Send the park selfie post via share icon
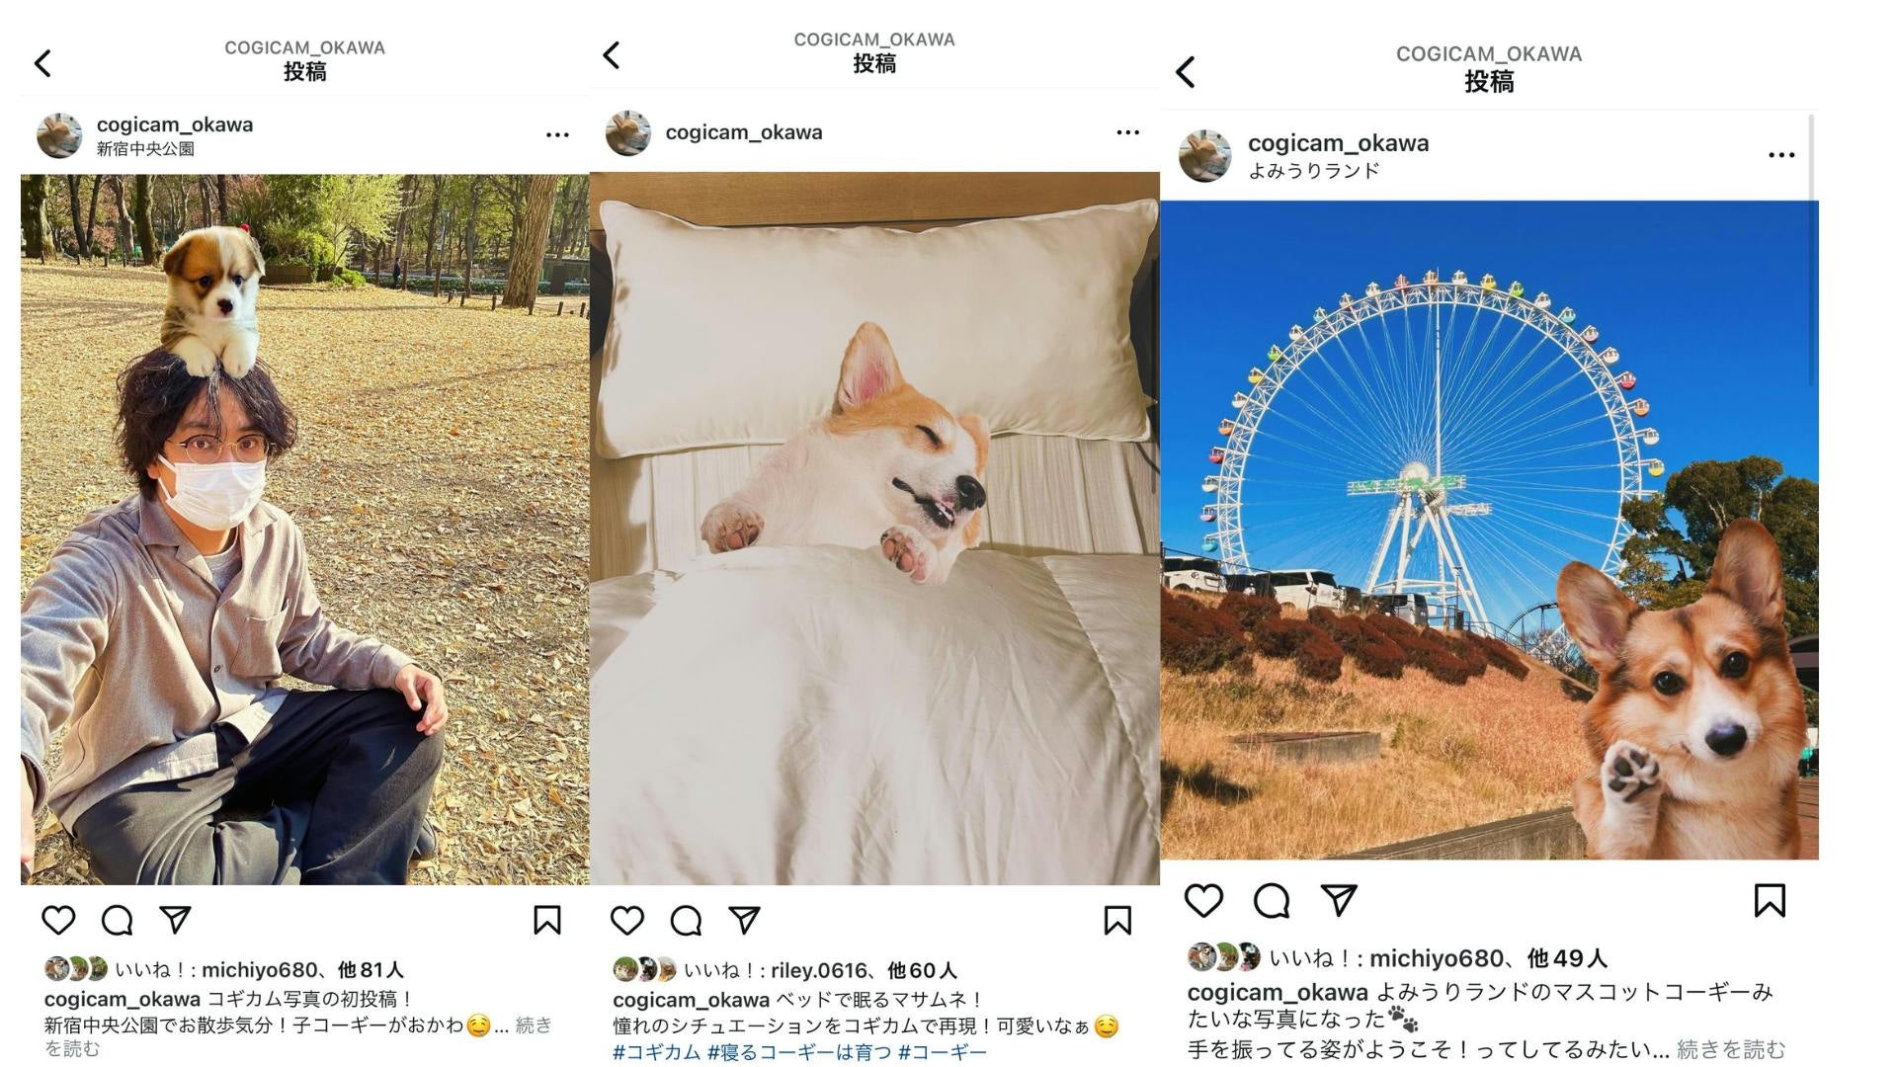 pyautogui.click(x=175, y=920)
